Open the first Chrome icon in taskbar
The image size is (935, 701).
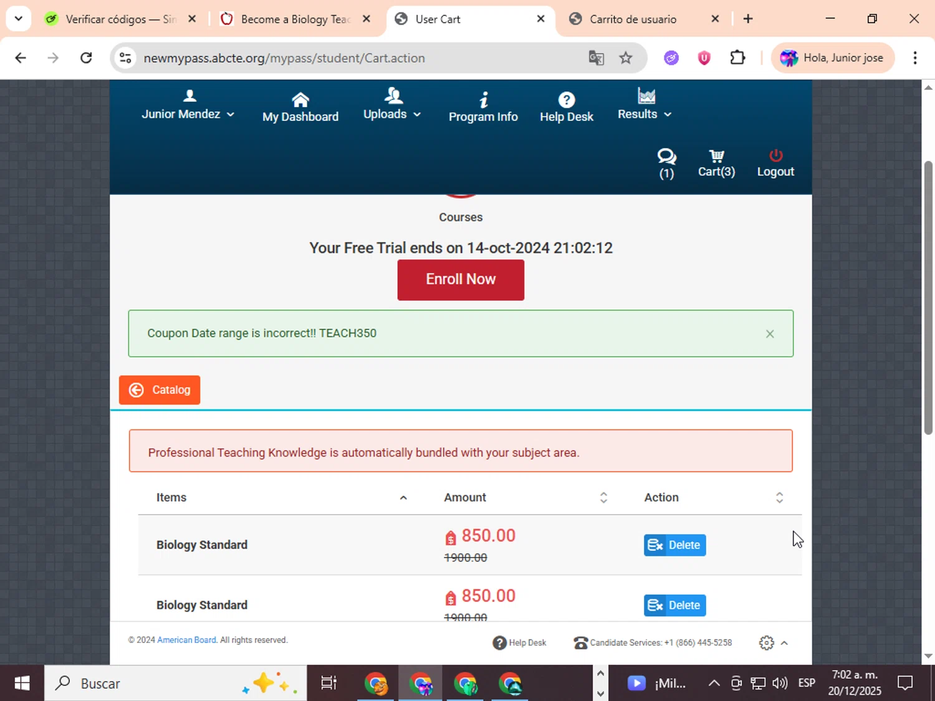point(376,684)
